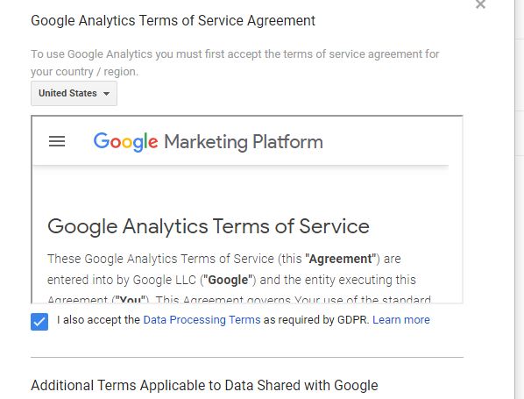
Task: Click the colorful Google logo
Action: click(x=125, y=142)
